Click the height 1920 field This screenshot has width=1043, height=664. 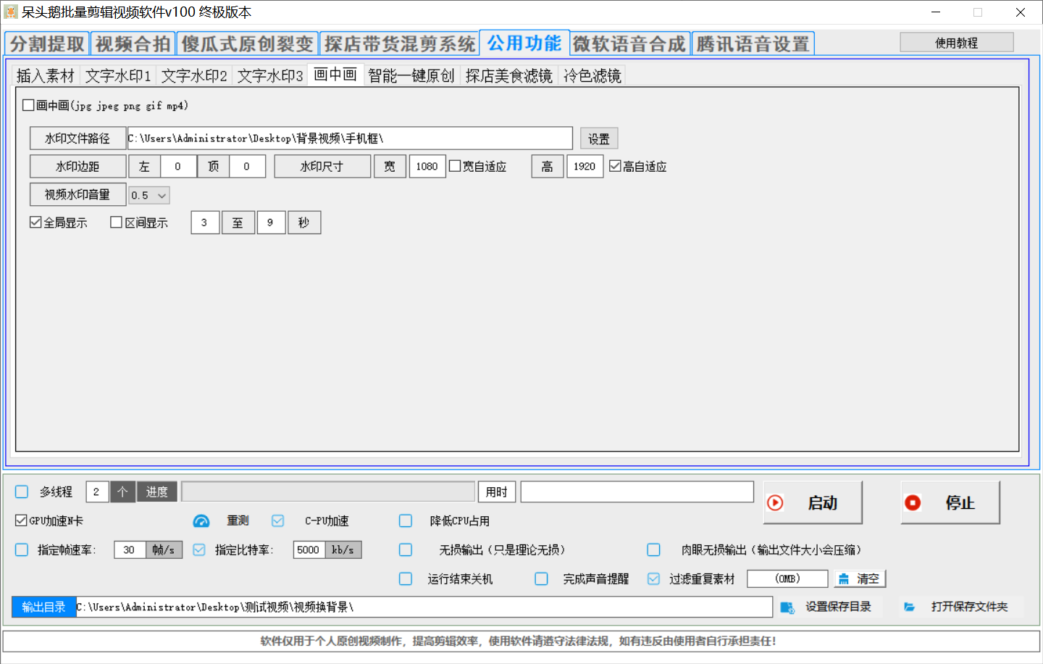pos(585,166)
